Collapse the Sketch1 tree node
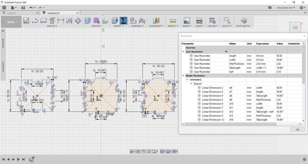The height and width of the screenshot is (164, 308). [x=191, y=84]
